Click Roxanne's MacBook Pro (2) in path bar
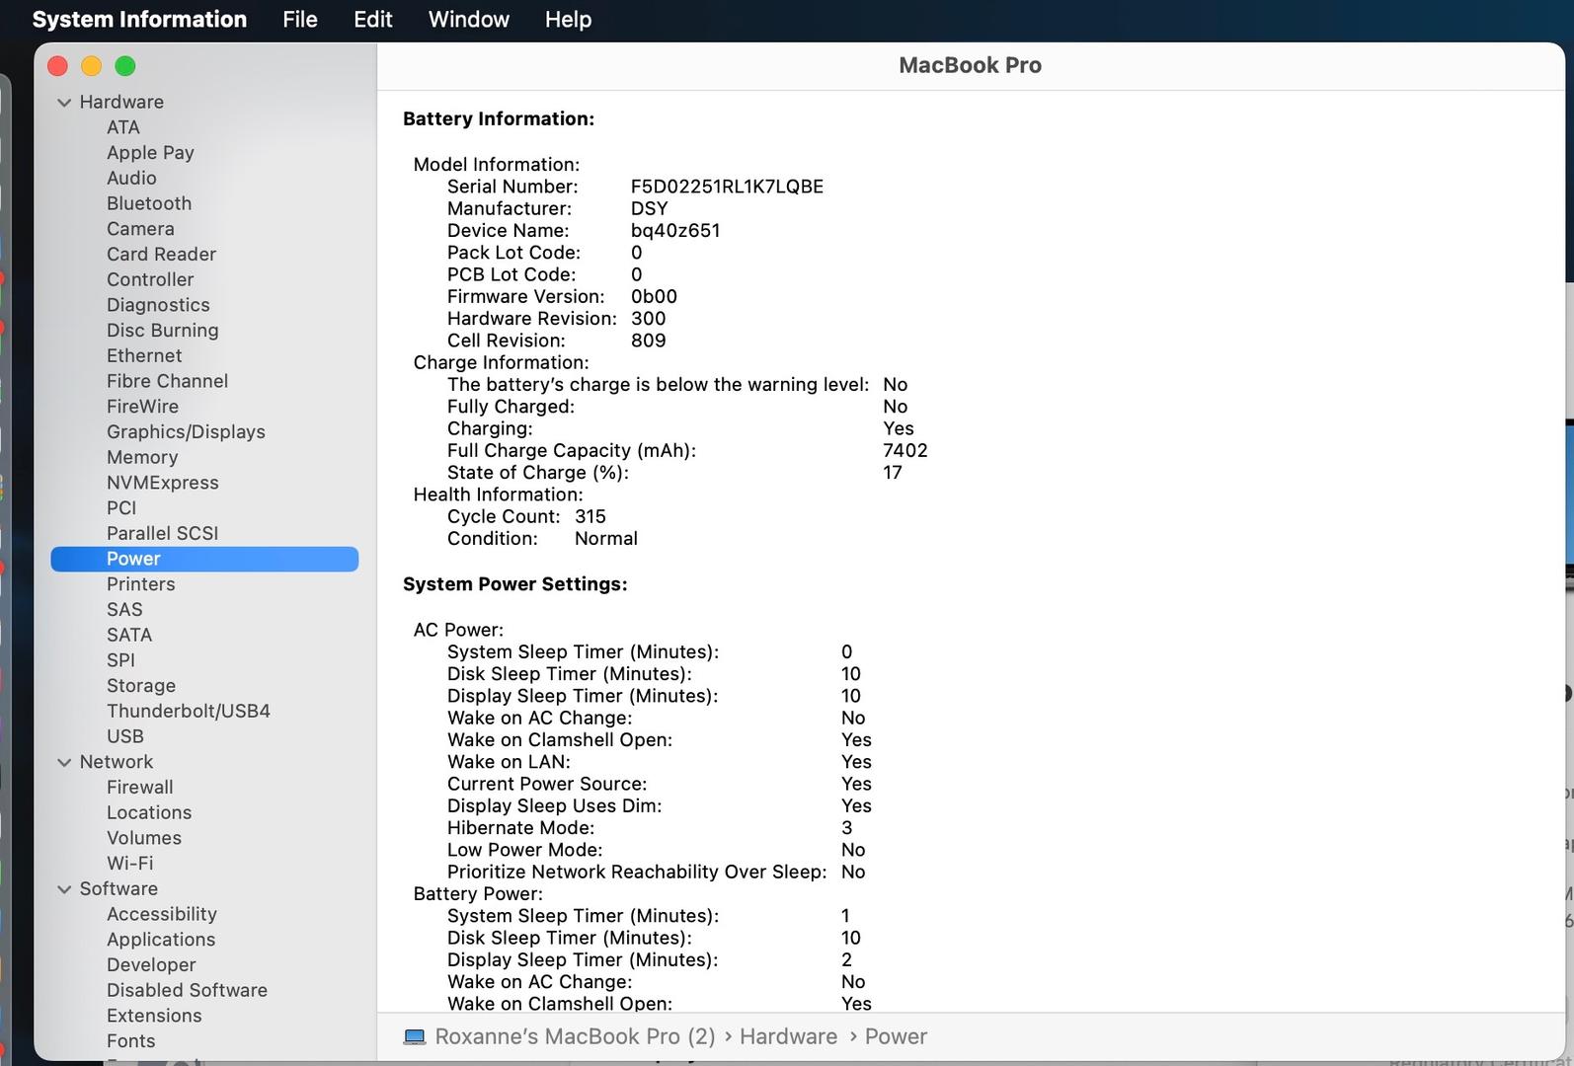Screen dimensions: 1574x1066 (575, 1036)
